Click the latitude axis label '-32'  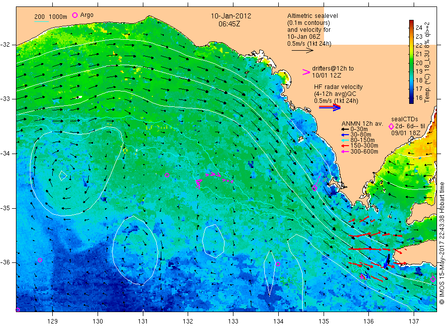tap(5, 45)
